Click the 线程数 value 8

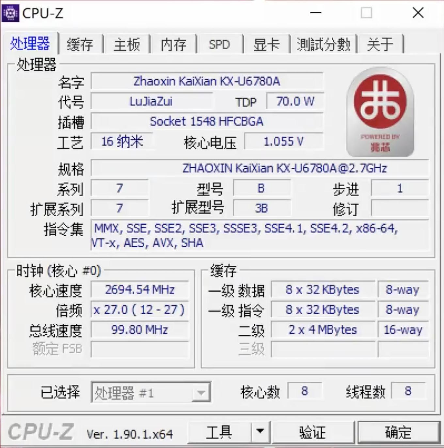(408, 391)
